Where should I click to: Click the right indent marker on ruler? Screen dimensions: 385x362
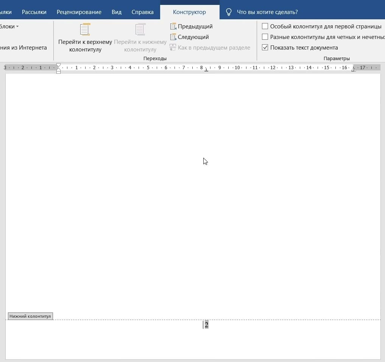[x=354, y=70]
